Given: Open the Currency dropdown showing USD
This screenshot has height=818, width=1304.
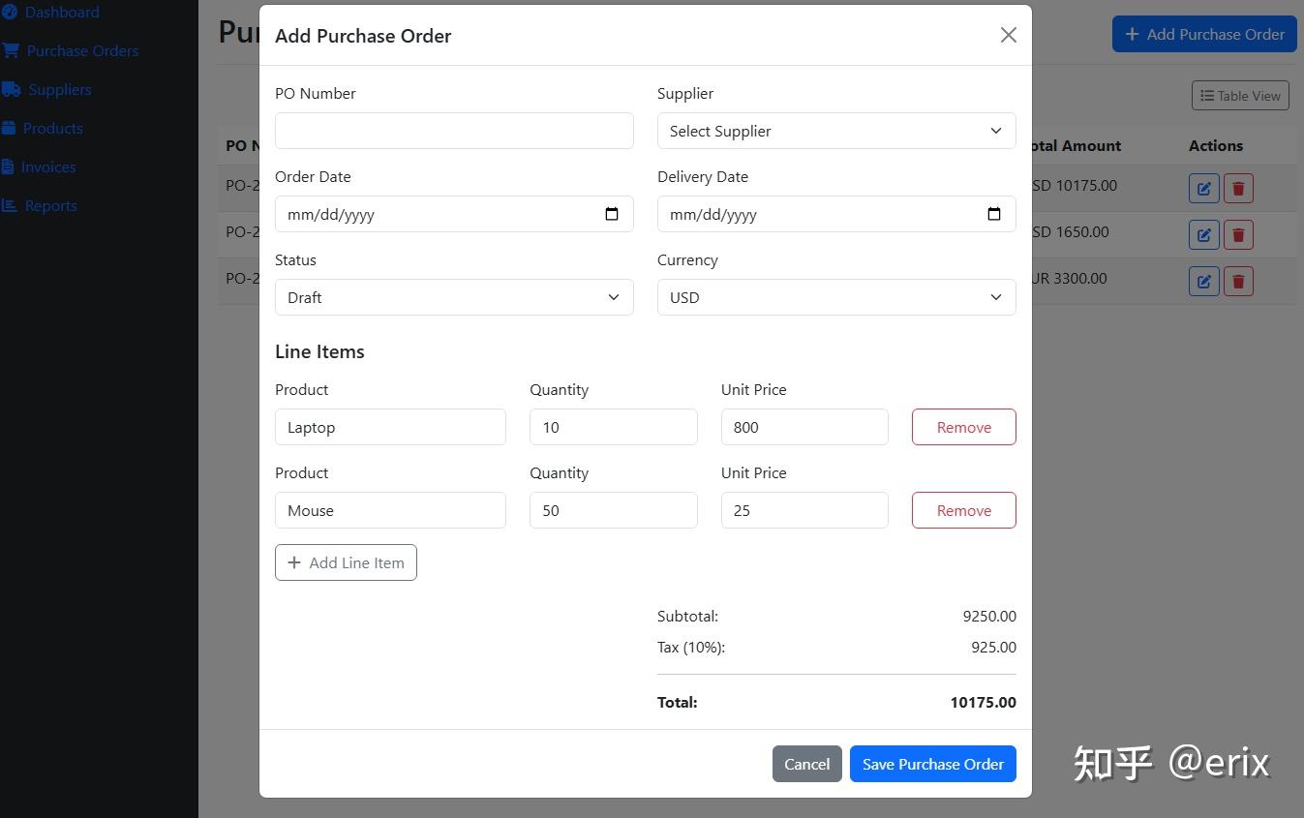Looking at the screenshot, I should click(x=836, y=297).
